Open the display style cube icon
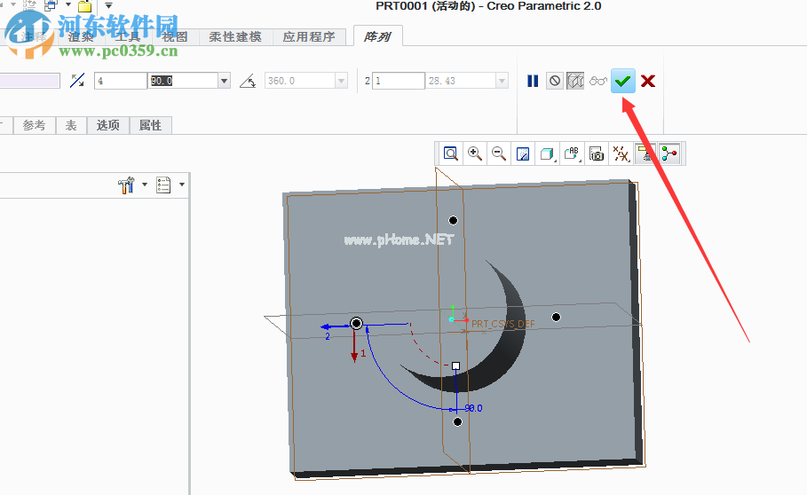The height and width of the screenshot is (495, 807). pos(548,153)
